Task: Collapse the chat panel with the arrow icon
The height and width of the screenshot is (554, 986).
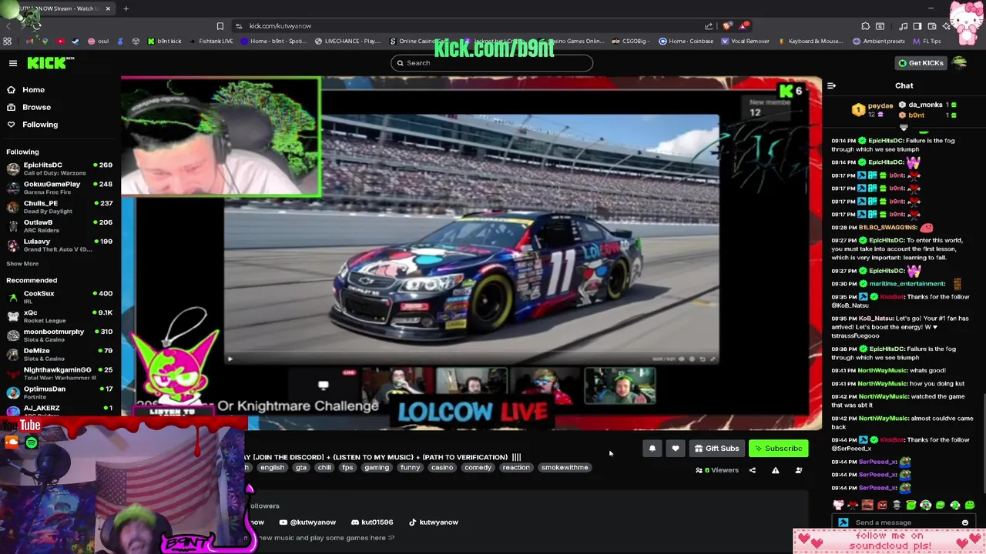Action: point(831,86)
